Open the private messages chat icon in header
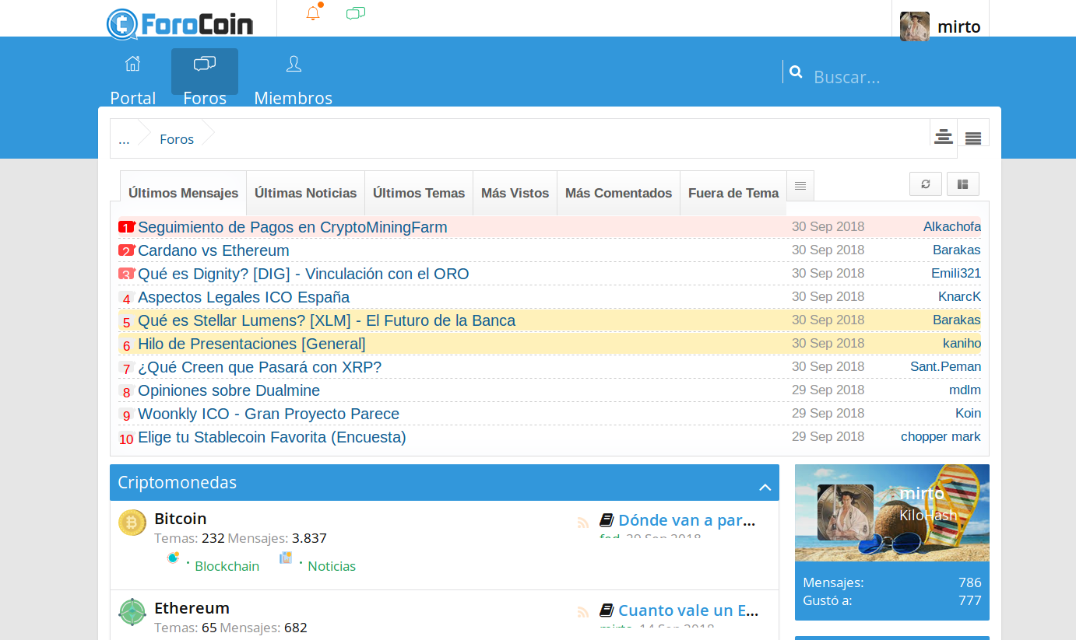Image resolution: width=1076 pixels, height=640 pixels. coord(356,13)
